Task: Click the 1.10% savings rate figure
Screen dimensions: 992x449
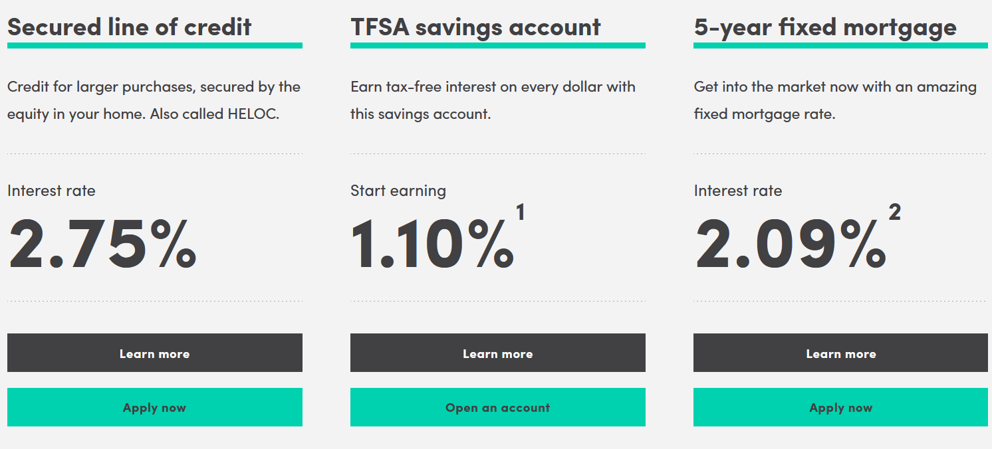Action: tap(432, 242)
